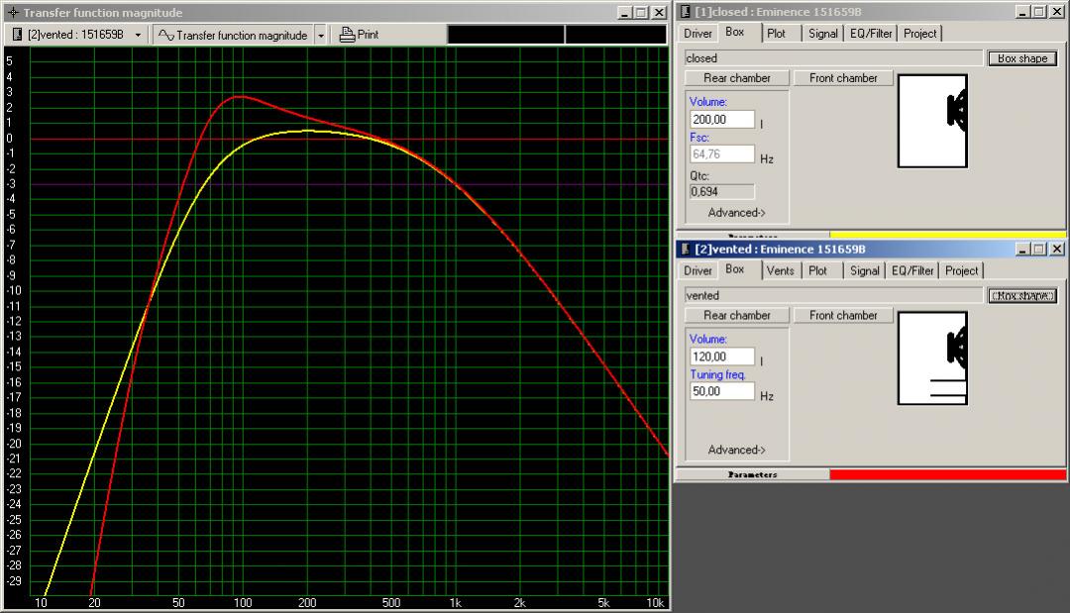Click the yellow color bar in closed window

click(948, 235)
